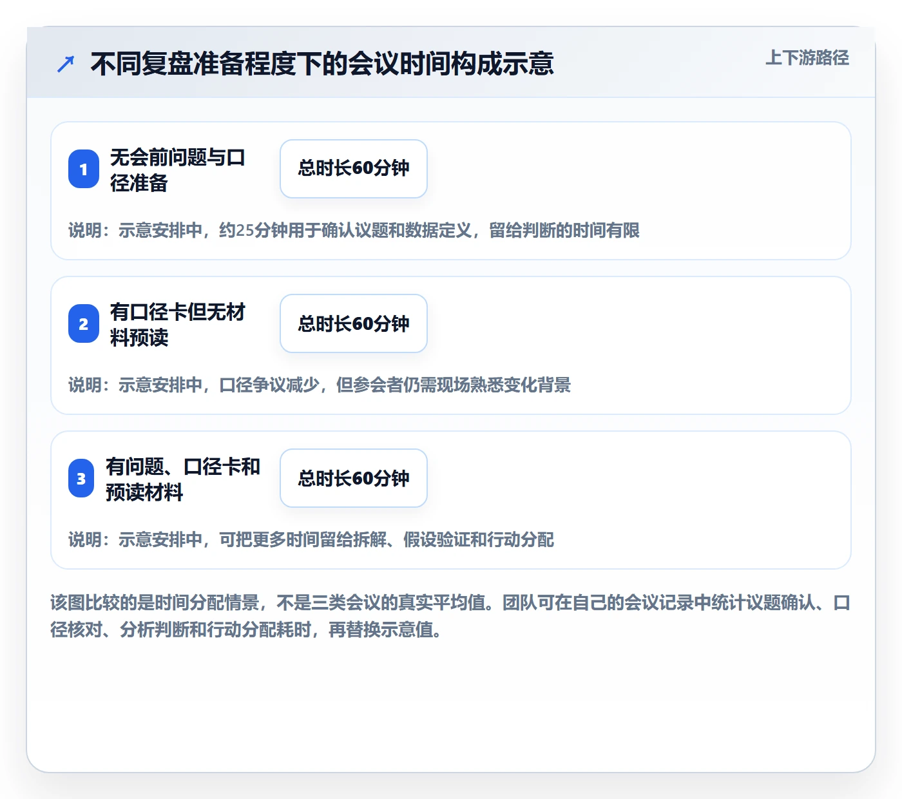Click the note about 约25分钟用于确认议题
This screenshot has height=799, width=902.
point(354,230)
